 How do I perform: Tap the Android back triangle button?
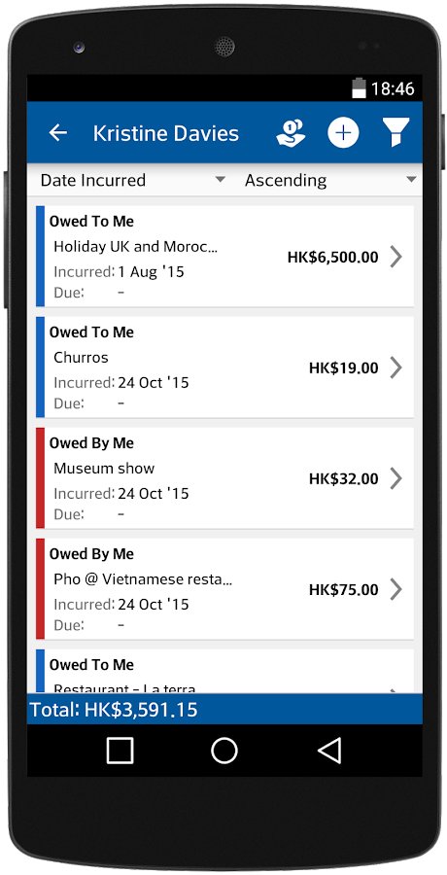(x=329, y=751)
